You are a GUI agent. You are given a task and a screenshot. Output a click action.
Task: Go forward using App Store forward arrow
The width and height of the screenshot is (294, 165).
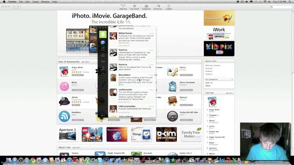[x=18, y=6]
